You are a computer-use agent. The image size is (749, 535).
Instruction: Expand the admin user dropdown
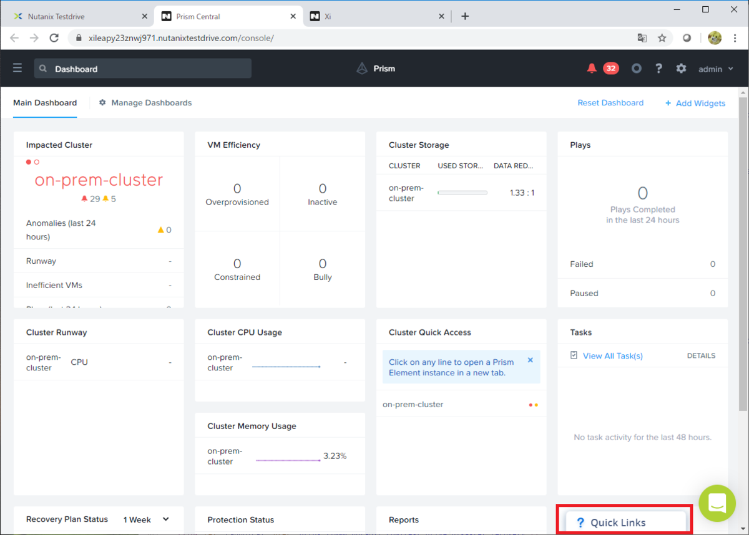pos(715,69)
